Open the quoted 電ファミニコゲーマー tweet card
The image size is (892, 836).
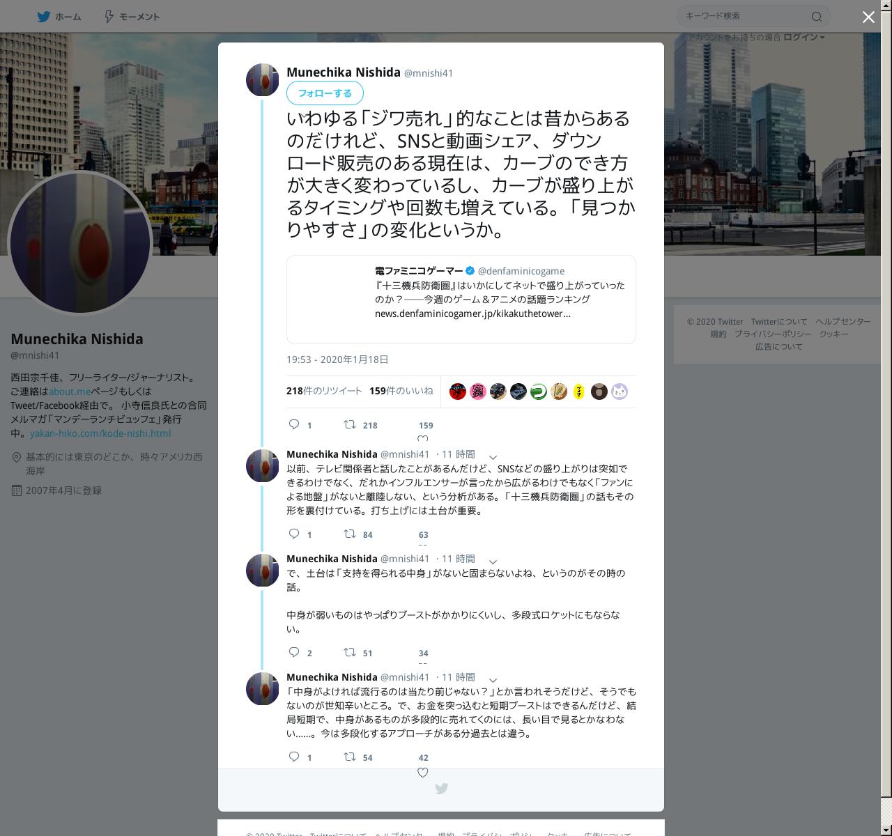pyautogui.click(x=461, y=300)
